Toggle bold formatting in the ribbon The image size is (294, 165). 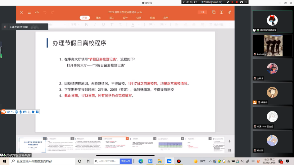point(86,24)
